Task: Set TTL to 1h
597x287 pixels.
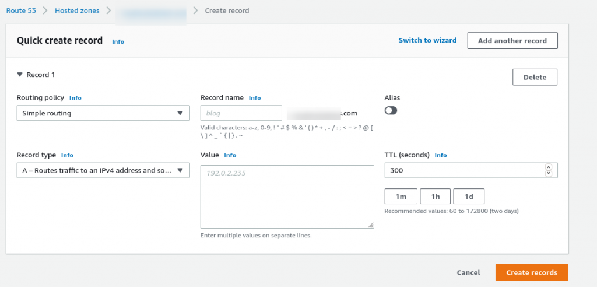Action: pyautogui.click(x=435, y=196)
